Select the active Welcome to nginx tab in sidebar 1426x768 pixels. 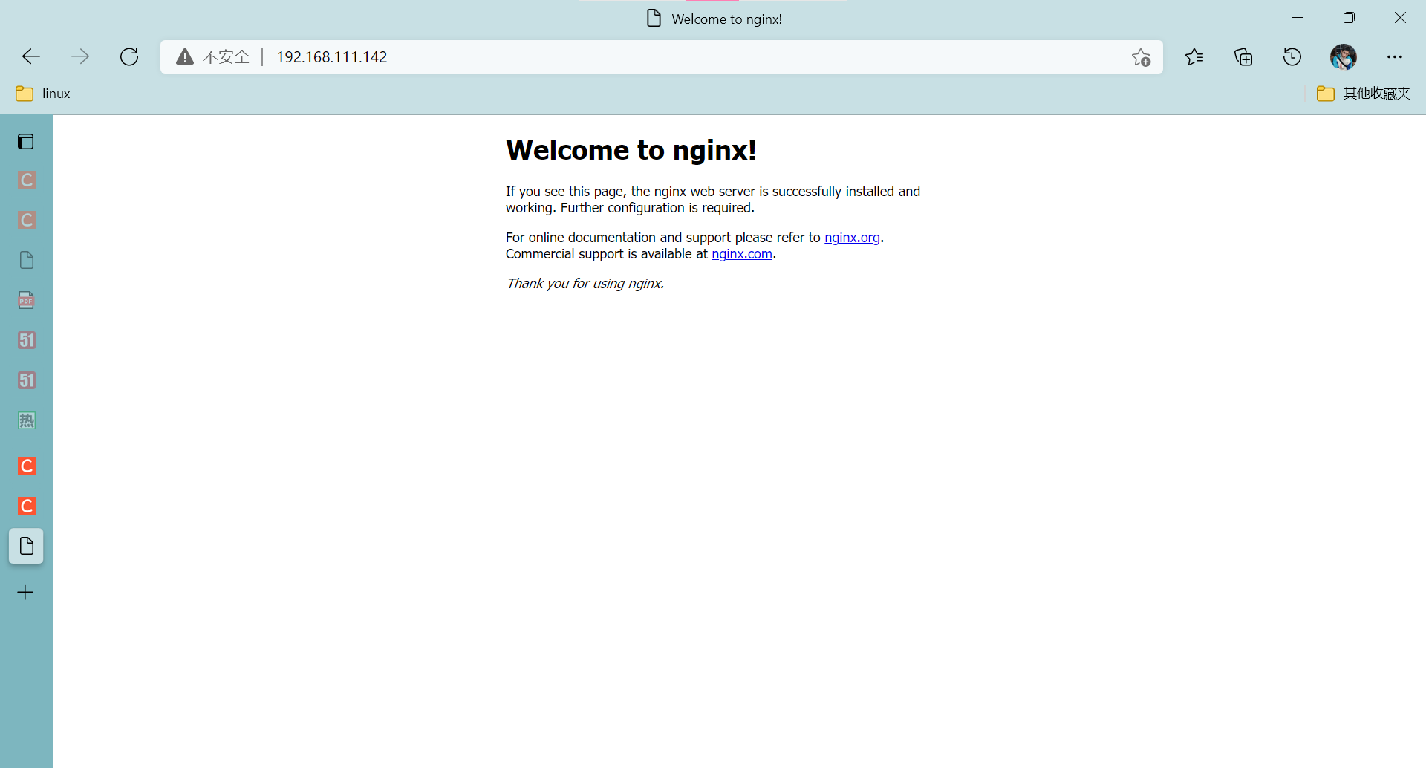click(x=26, y=546)
